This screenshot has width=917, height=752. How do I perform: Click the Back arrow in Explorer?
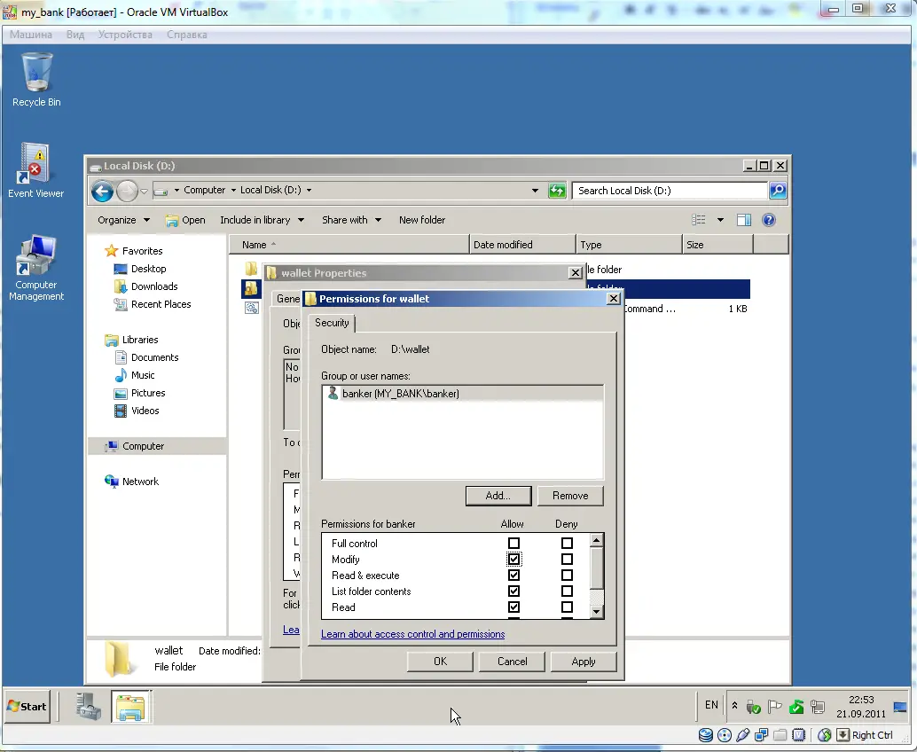(x=102, y=191)
